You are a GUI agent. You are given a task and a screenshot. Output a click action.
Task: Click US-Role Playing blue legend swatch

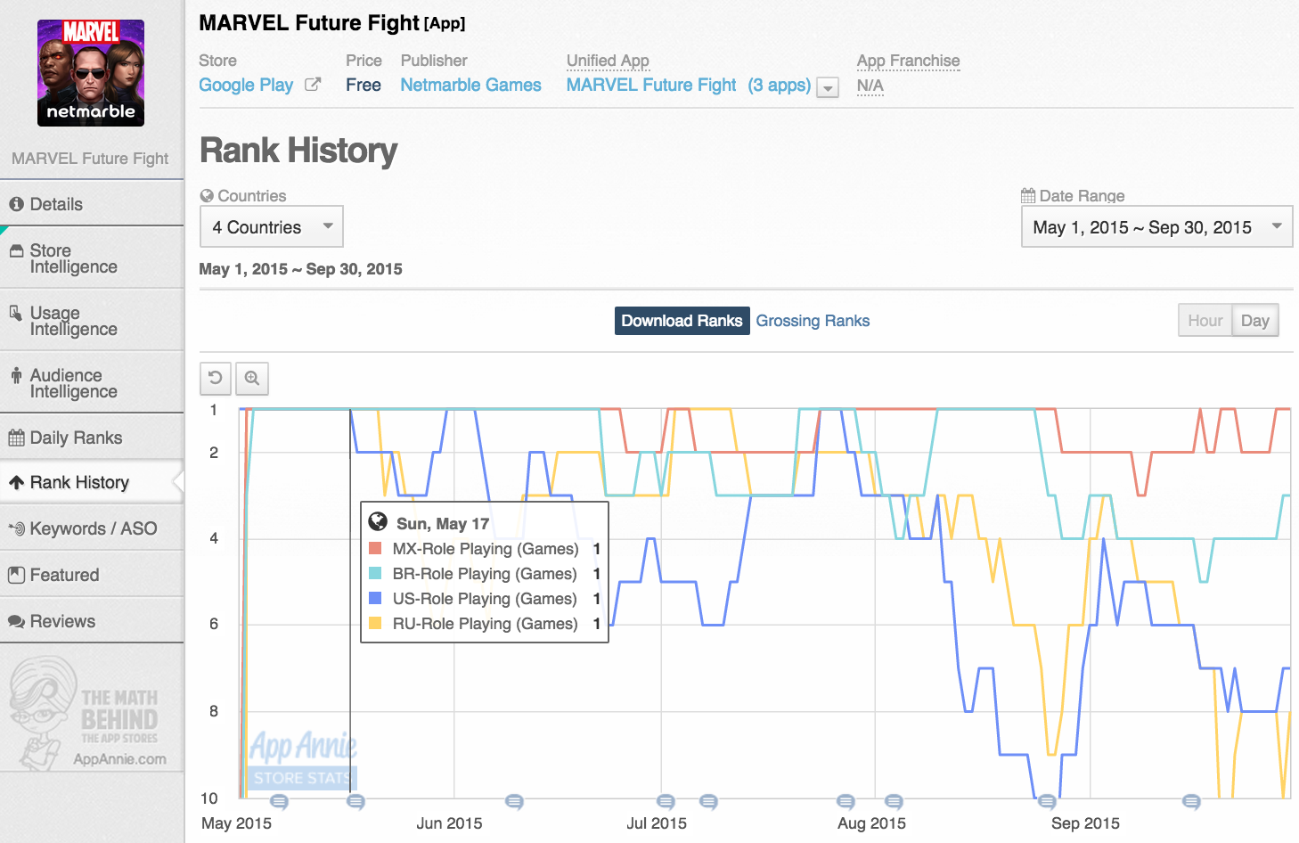click(x=375, y=598)
